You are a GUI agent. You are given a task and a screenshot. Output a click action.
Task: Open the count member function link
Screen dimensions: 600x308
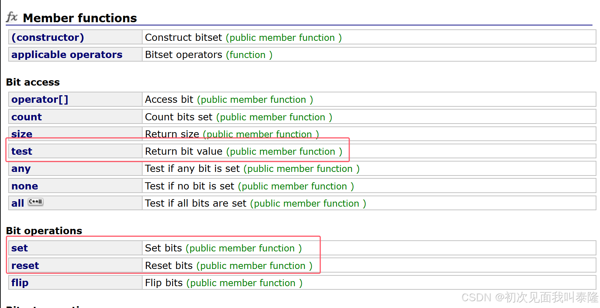tap(27, 117)
